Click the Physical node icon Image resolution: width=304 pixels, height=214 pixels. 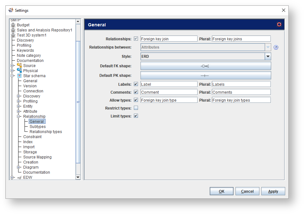pyautogui.click(x=19, y=70)
